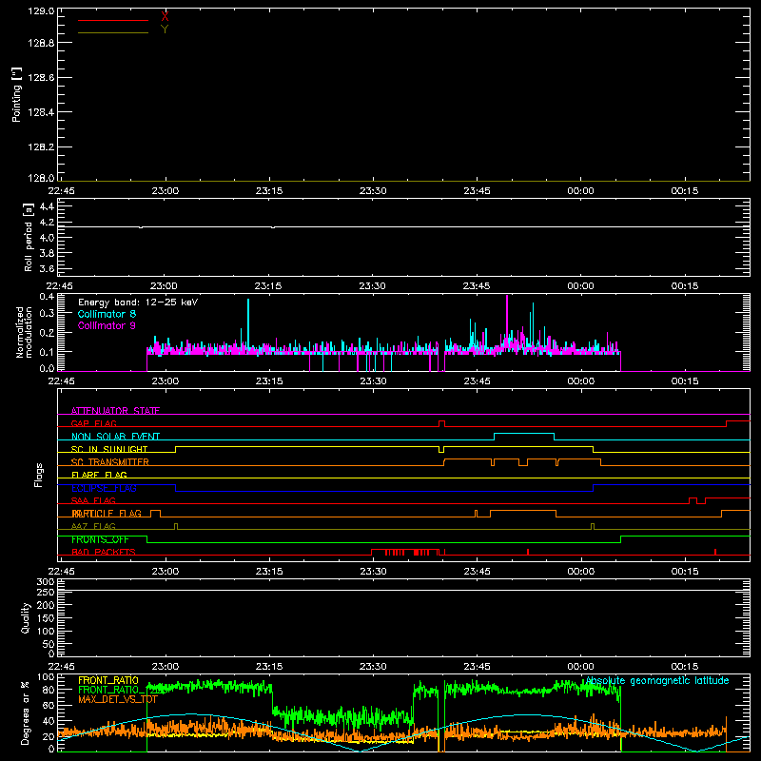Click '23:15' time label under Quality panel

coord(269,667)
